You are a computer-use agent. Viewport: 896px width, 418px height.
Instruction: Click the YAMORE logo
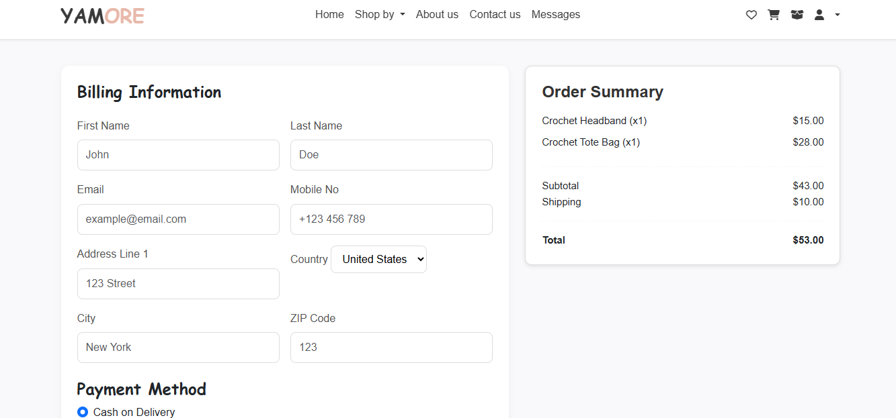(102, 16)
